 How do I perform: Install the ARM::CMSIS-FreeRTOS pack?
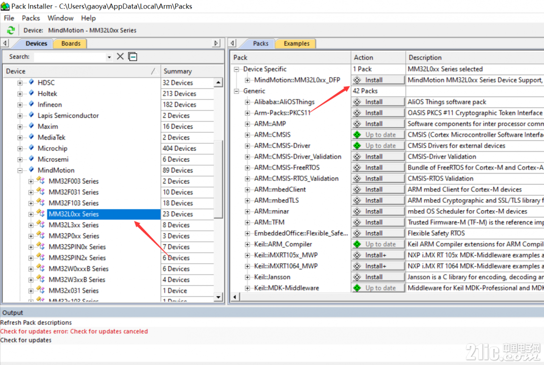378,168
